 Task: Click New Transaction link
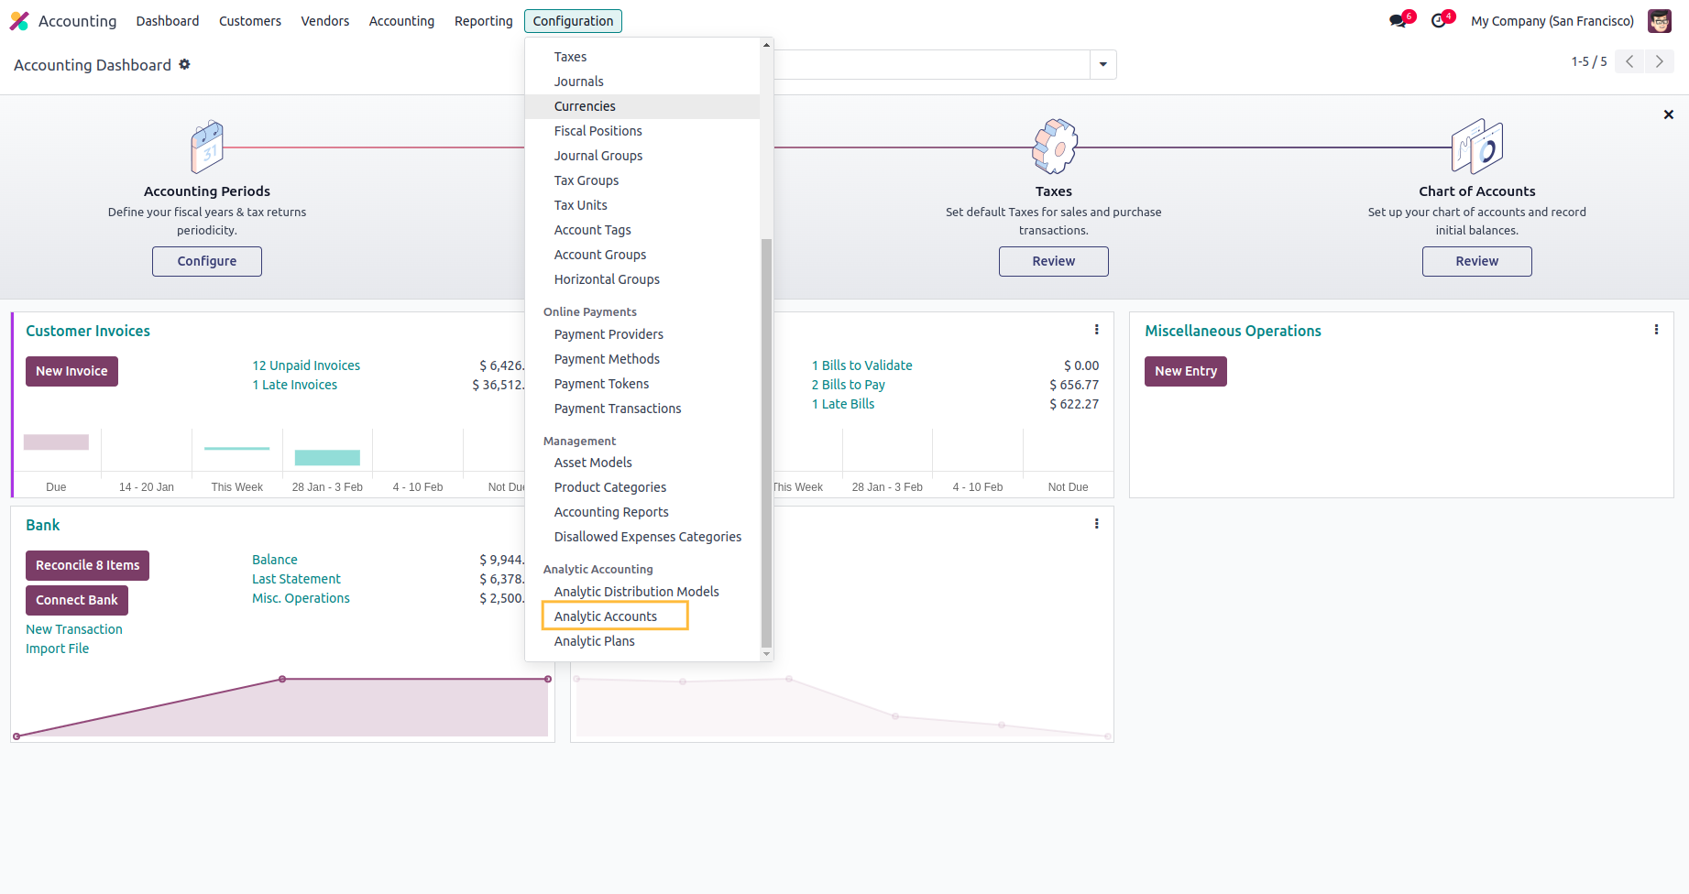[74, 629]
